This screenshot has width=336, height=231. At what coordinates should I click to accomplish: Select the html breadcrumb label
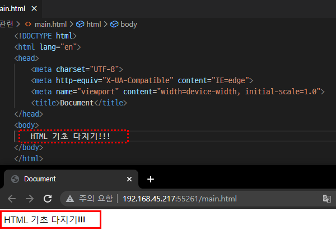(94, 25)
